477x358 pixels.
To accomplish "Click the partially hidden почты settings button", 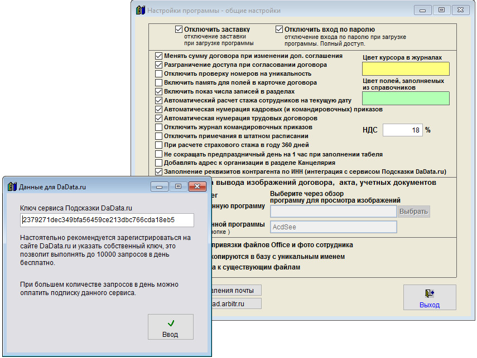I will point(237,290).
